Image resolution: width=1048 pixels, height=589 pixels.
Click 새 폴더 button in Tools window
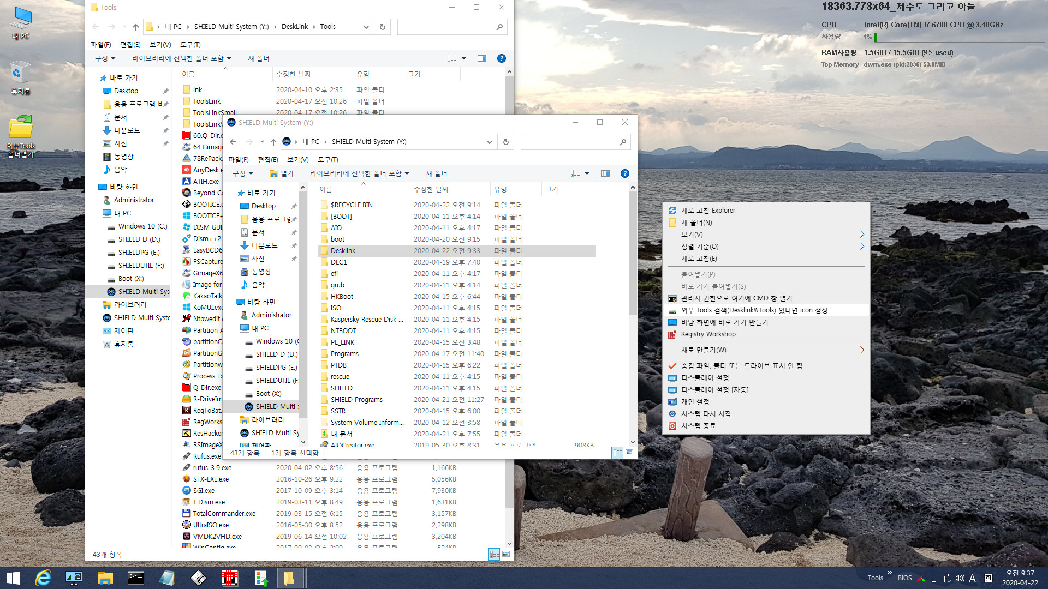tap(259, 58)
